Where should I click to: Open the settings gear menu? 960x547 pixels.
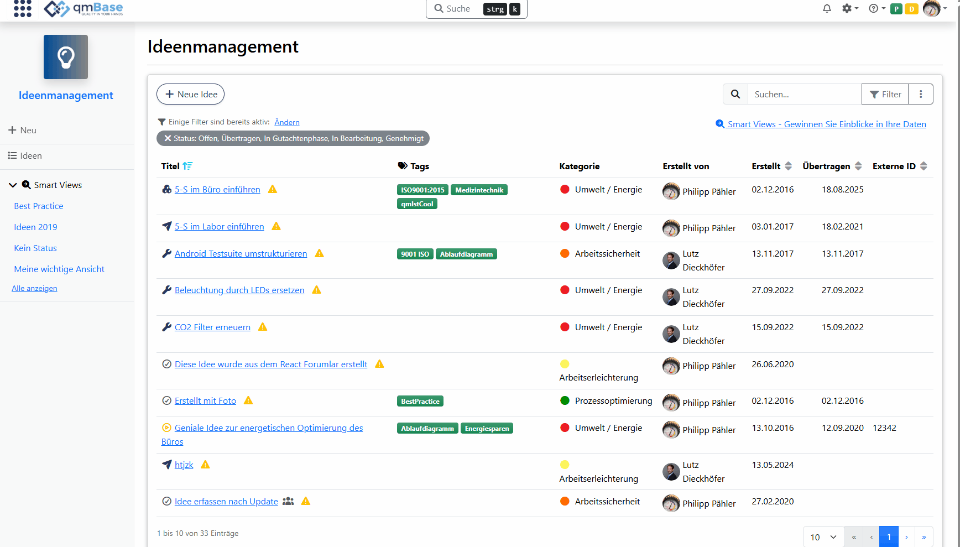coord(849,8)
